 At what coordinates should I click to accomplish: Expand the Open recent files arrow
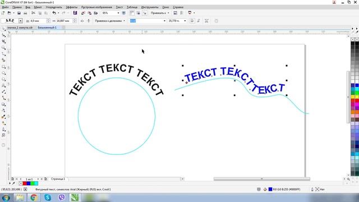click(13, 13)
